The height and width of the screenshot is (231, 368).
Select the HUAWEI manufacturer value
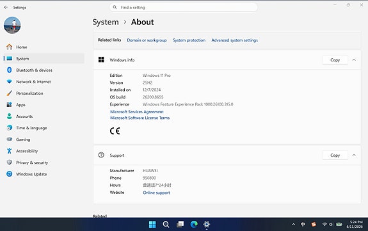[x=150, y=171]
